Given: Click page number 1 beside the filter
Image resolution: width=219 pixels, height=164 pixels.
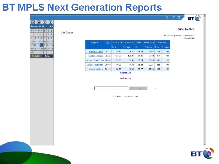Looking at the screenshot, I should coord(155,89).
